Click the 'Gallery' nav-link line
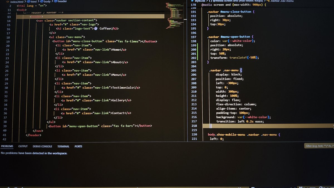334x188 pixels. pos(96,100)
